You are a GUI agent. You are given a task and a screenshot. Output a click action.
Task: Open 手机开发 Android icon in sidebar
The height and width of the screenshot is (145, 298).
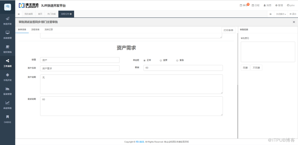coord(7,76)
